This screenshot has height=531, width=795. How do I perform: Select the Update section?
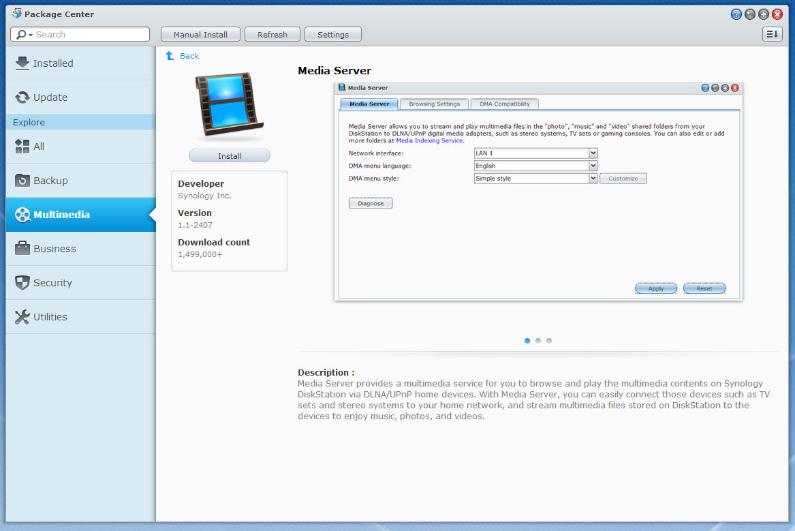pyautogui.click(x=80, y=97)
